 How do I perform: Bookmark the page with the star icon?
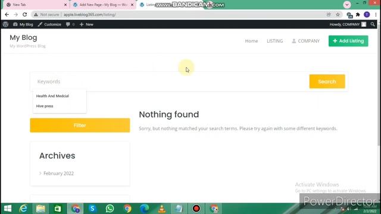[338, 14]
